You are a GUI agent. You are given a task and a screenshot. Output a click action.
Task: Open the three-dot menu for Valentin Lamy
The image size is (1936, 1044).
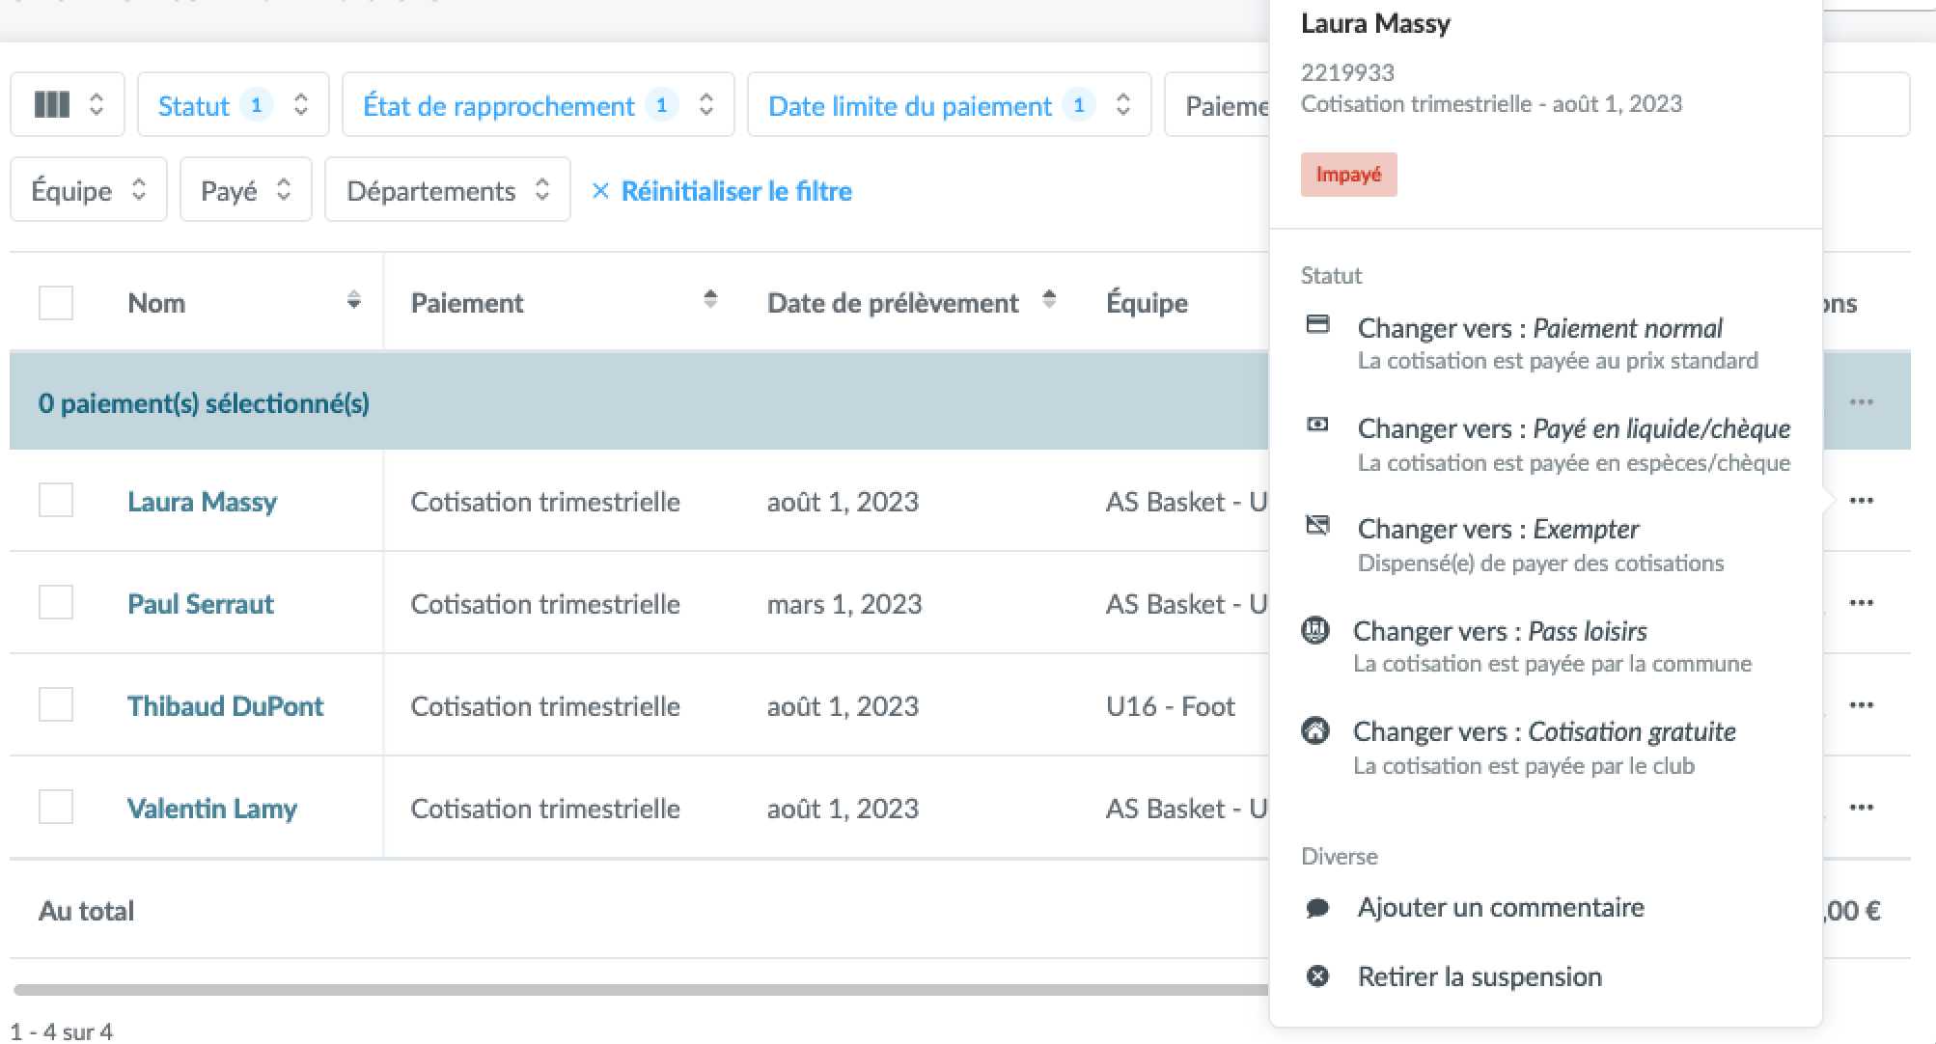pyautogui.click(x=1861, y=808)
